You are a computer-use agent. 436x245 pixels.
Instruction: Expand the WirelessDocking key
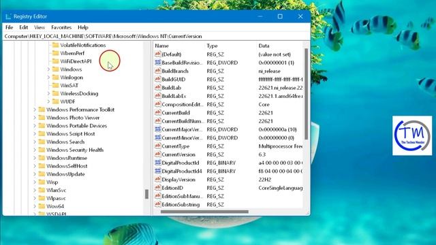(x=48, y=93)
